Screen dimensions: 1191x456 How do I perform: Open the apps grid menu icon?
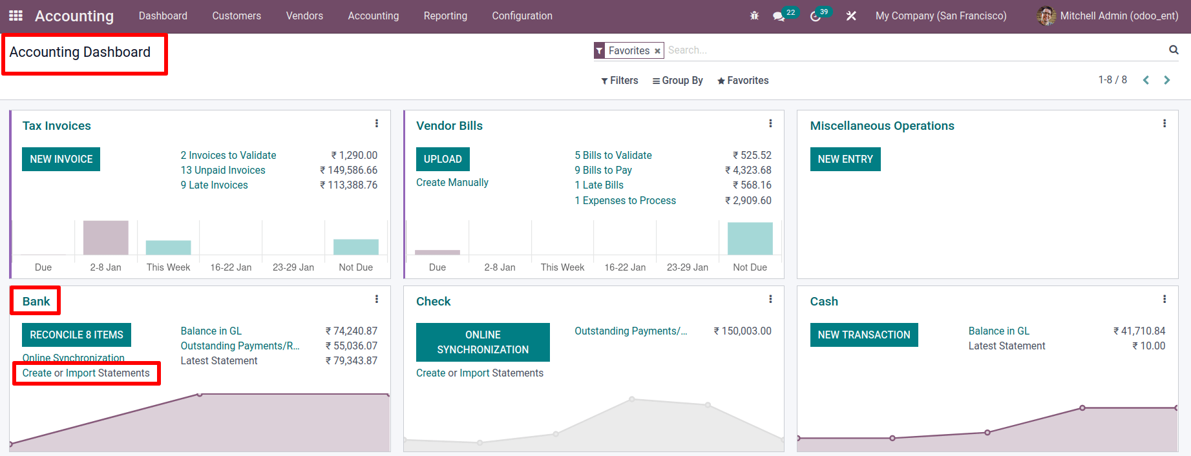16,16
